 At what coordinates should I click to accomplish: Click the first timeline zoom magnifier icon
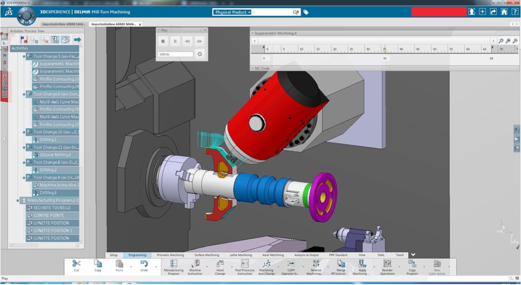[501, 41]
